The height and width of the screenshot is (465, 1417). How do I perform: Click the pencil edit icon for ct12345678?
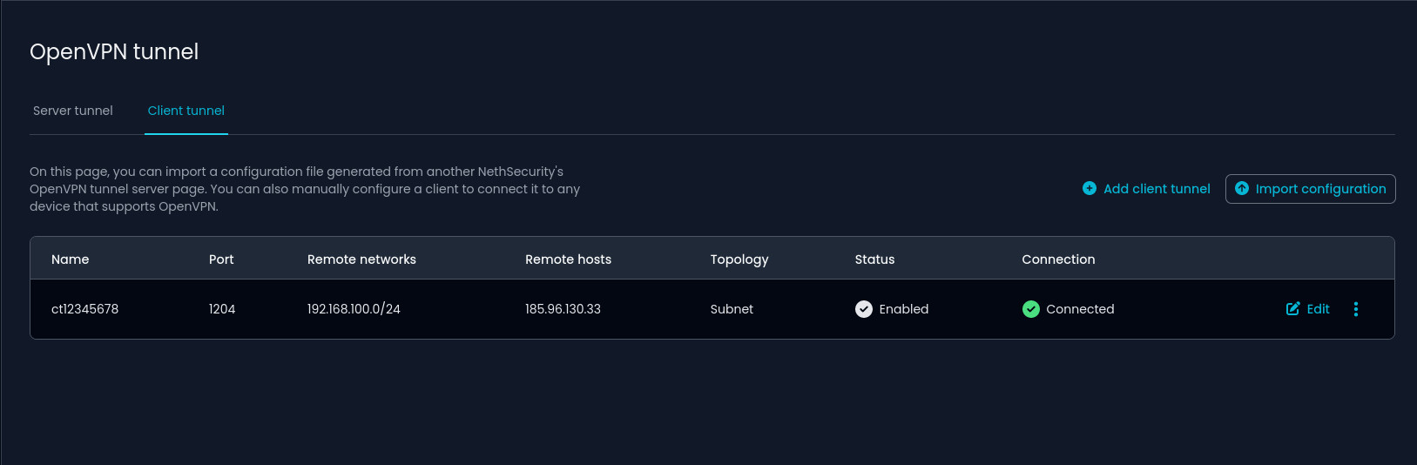pyautogui.click(x=1293, y=308)
